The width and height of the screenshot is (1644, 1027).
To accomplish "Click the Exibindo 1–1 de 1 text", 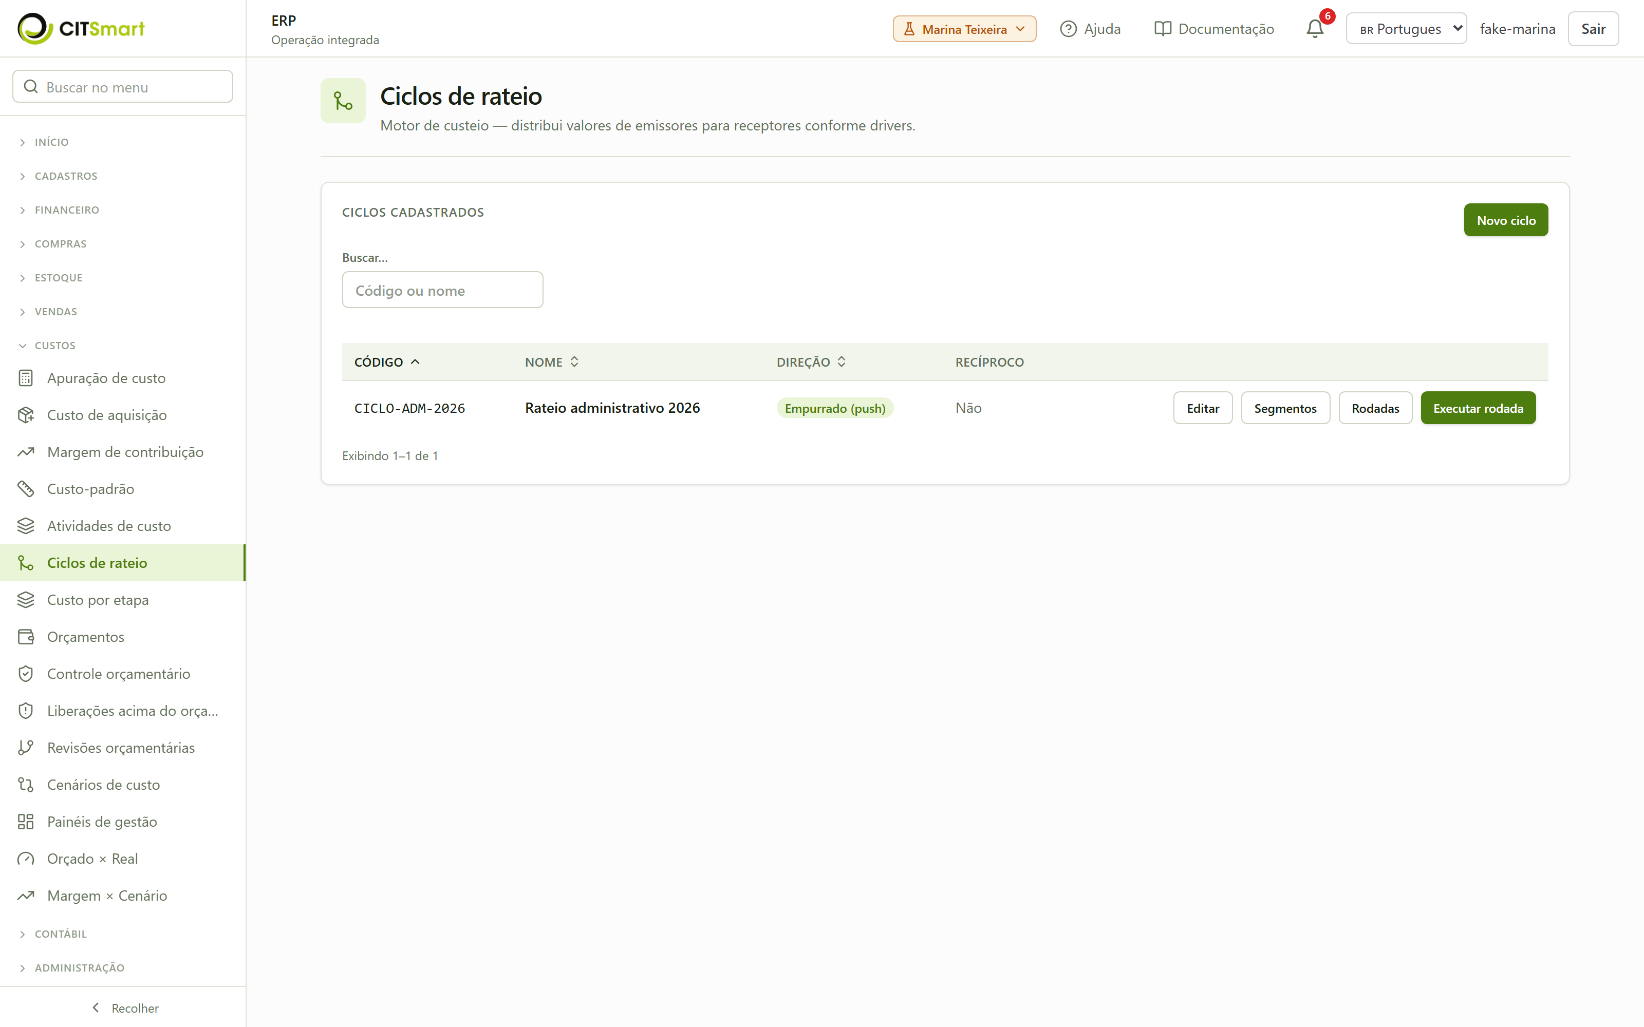I will coord(390,456).
